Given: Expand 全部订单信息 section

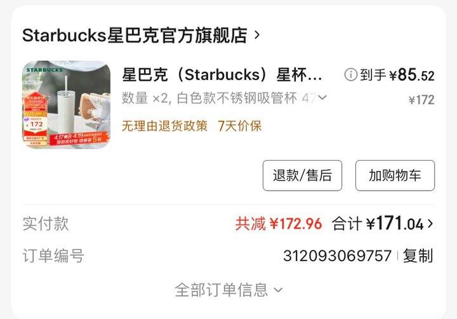Looking at the screenshot, I should point(228,290).
